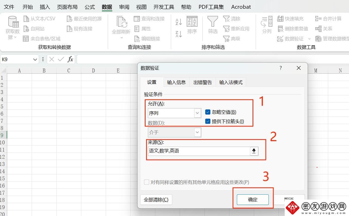This screenshot has height=216, width=349.
Task: Switch to 输入法模式 dialog tab
Action: [x=231, y=82]
